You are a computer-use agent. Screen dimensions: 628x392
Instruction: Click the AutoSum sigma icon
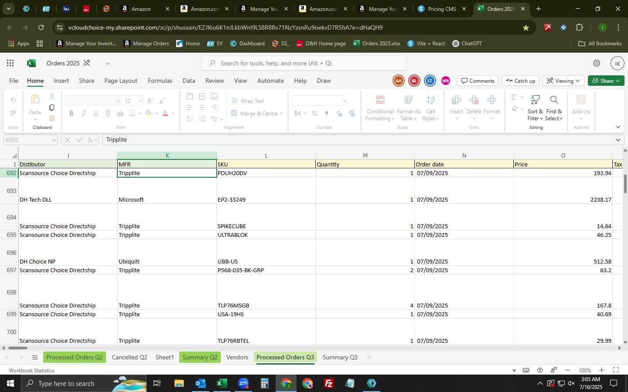pos(514,97)
